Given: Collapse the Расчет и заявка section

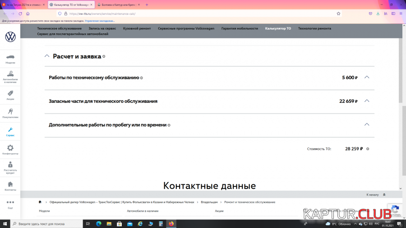Looking at the screenshot, I should coord(47,56).
